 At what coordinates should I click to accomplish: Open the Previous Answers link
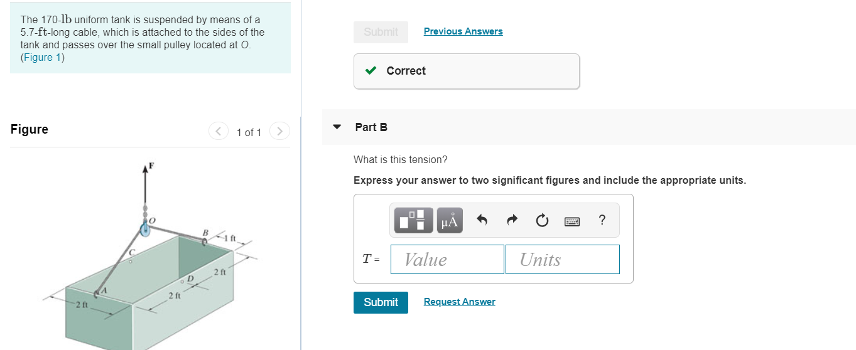click(x=463, y=31)
